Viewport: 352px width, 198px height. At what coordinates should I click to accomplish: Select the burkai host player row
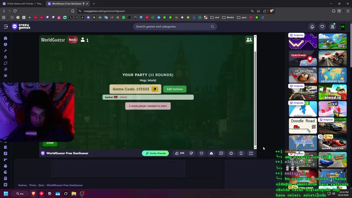pyautogui.click(x=148, y=97)
